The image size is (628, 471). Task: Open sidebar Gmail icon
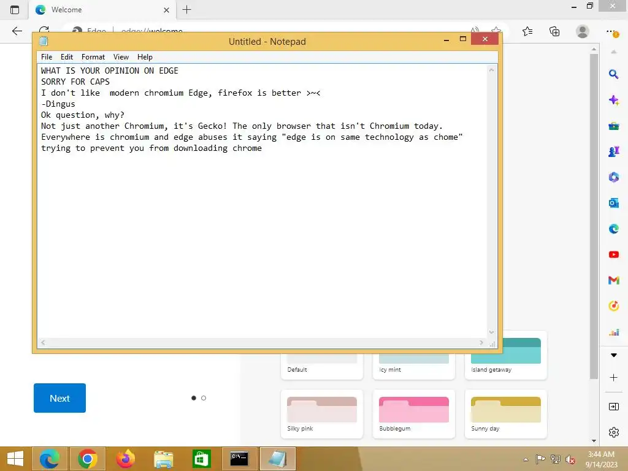(x=613, y=280)
